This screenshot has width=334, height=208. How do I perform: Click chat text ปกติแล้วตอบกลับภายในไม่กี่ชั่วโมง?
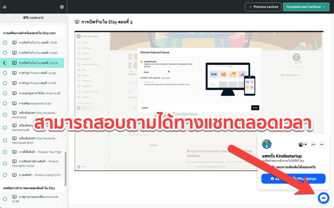click(283, 161)
